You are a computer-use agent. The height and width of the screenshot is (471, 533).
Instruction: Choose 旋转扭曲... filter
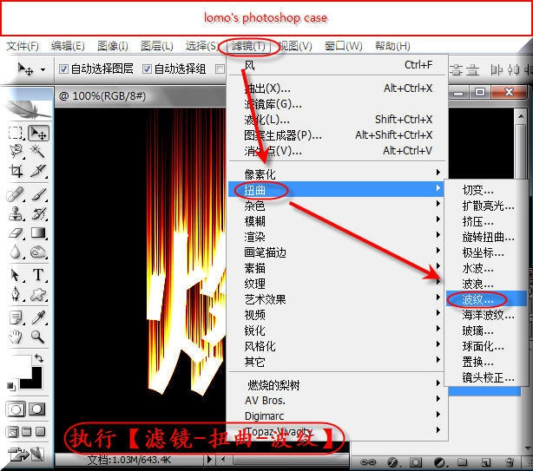pyautogui.click(x=487, y=237)
